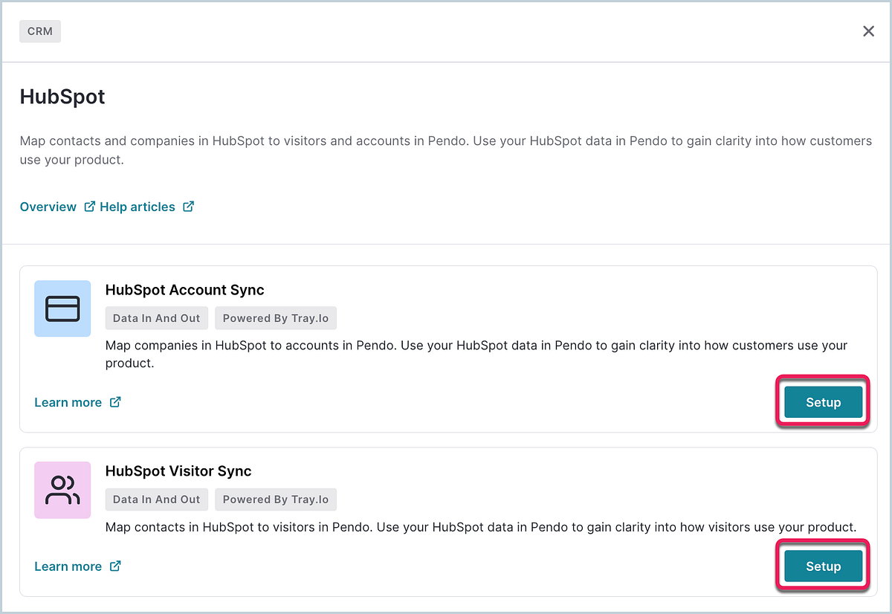Click Data In And Out tag under Visitor Sync

pyautogui.click(x=157, y=500)
